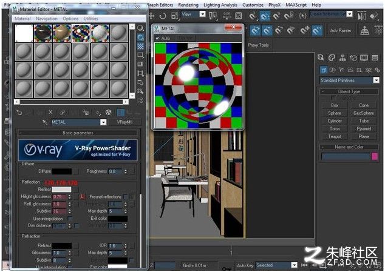Open the Create Selection Set dropdown
Image resolution: width=385 pixels, height=272 pixels.
[349, 14]
